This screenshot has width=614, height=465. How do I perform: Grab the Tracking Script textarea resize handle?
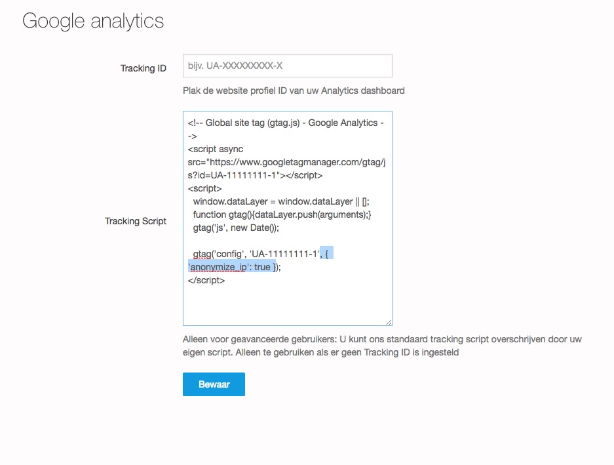click(x=389, y=321)
